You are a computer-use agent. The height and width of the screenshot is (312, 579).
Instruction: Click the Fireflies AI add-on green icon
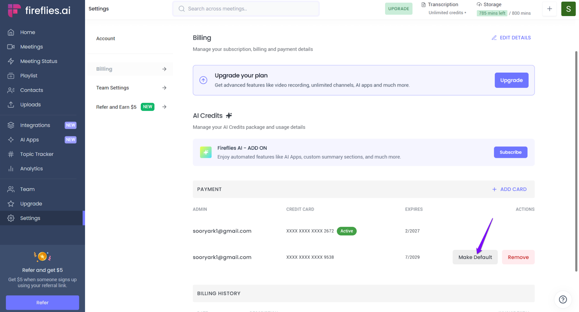[x=206, y=152]
